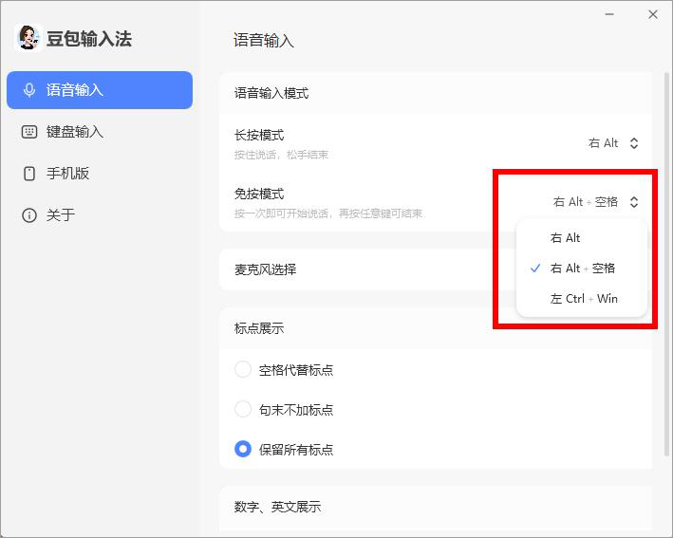Screen dimensions: 673x538
Task: Pick 左 Ctrl + Win from the list
Action: (x=582, y=299)
